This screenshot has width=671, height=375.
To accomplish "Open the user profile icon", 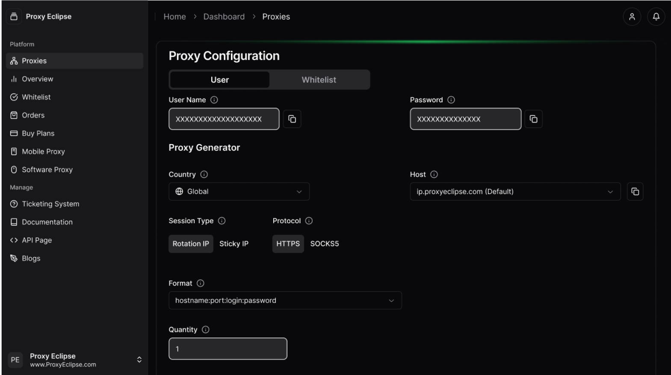I will tap(632, 17).
